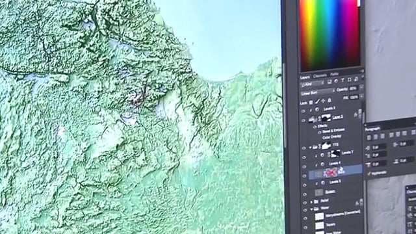Screen dimensions: 416x234
Task: Expand the Relief layer group
Action: (x=311, y=202)
